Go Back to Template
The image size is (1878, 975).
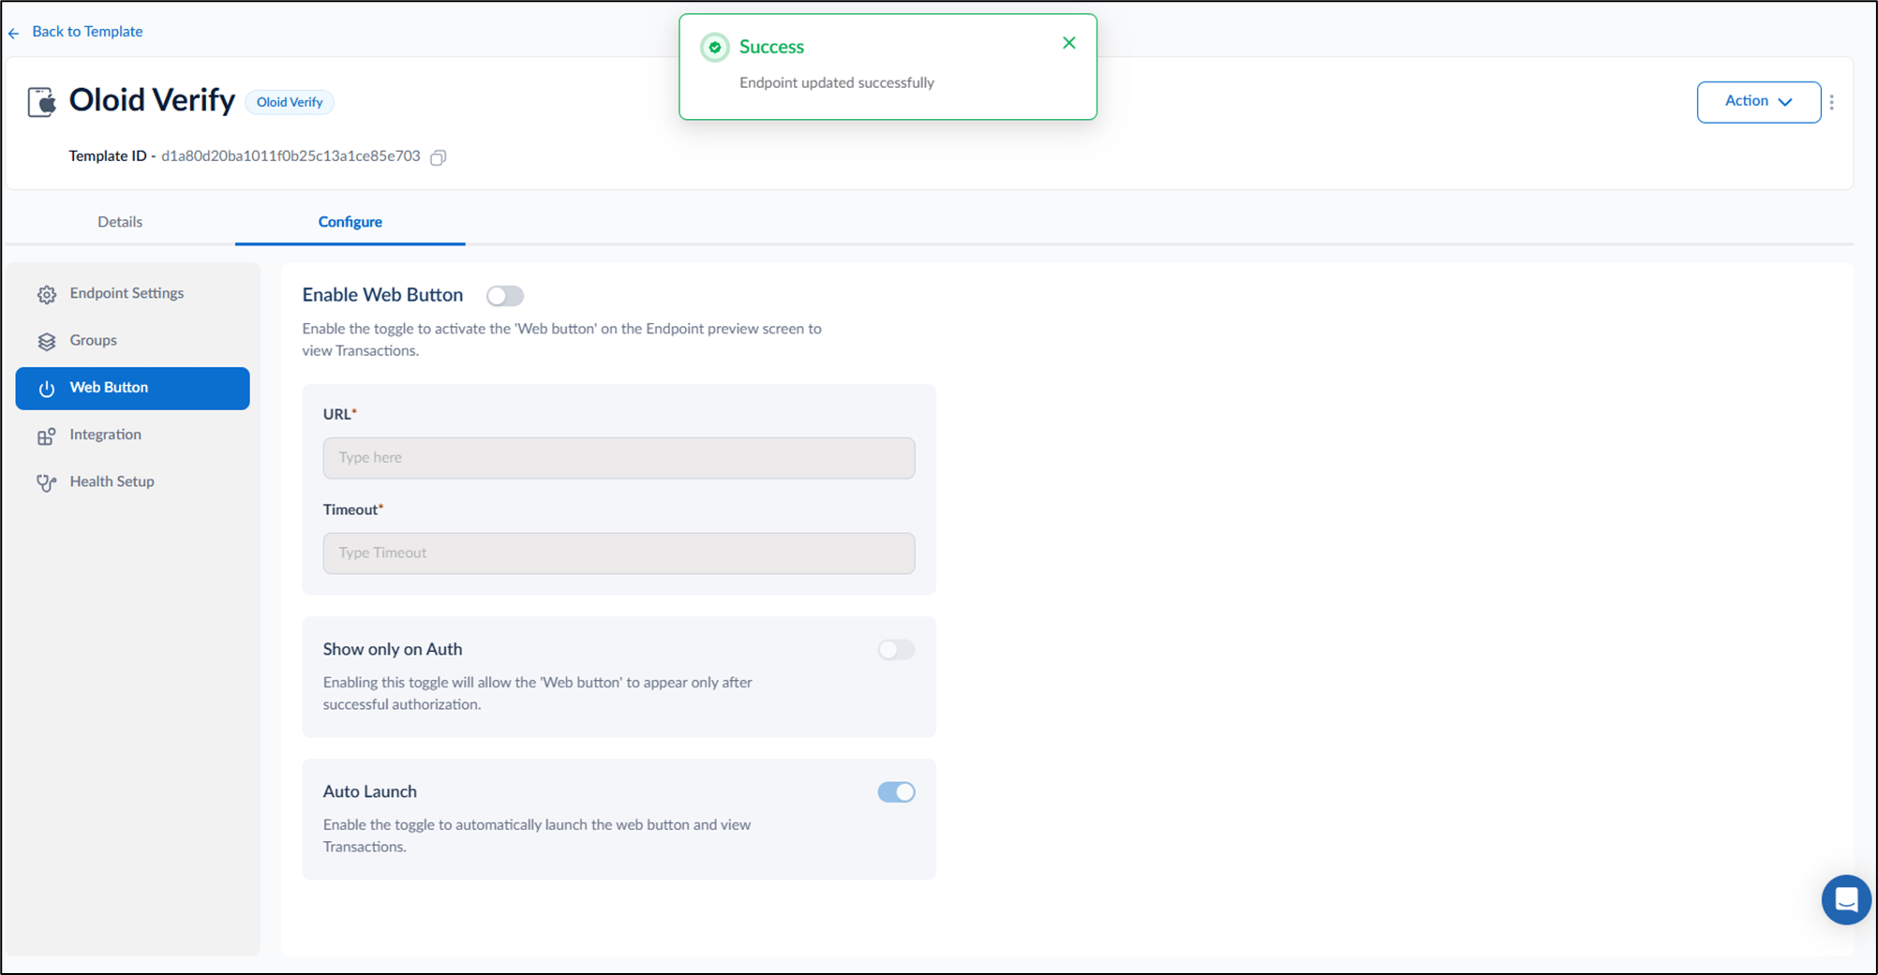(87, 32)
